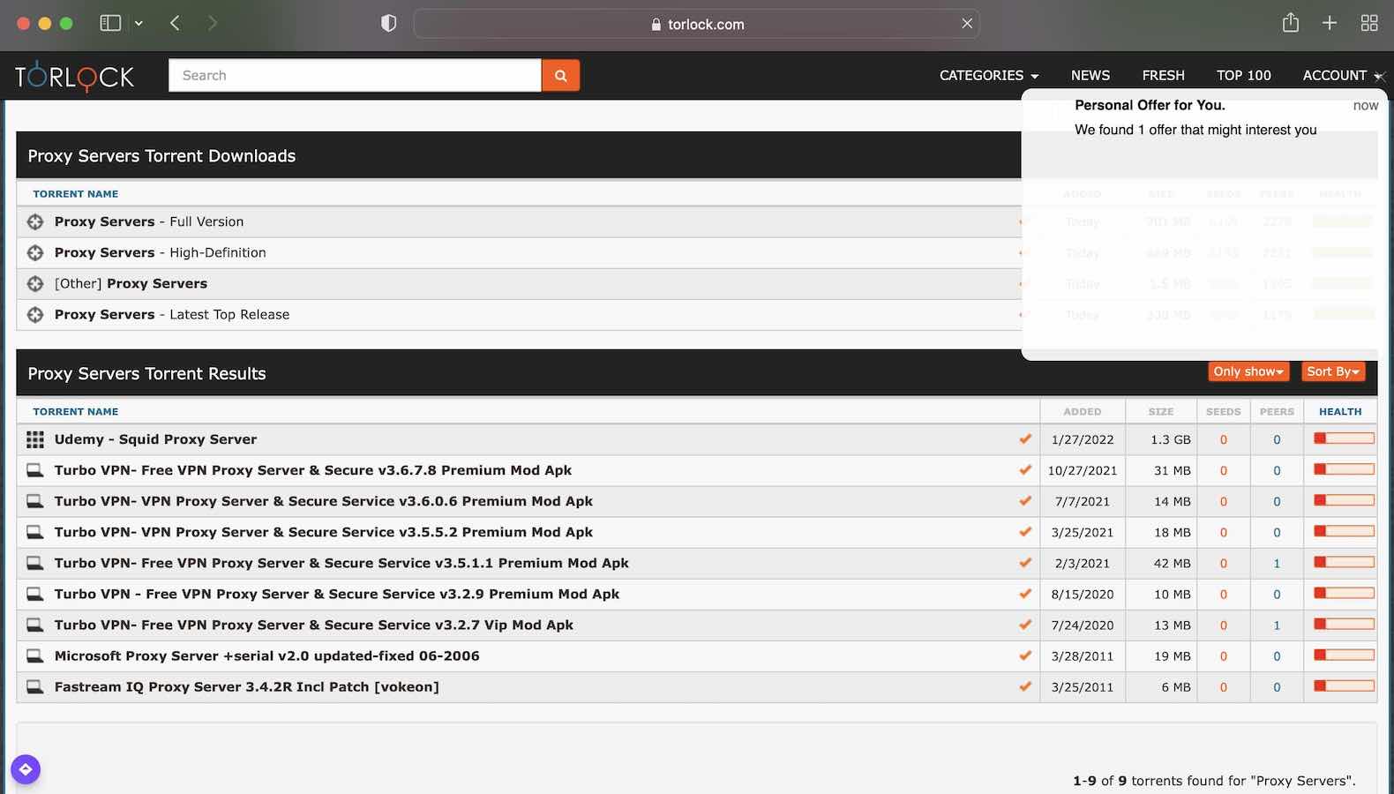
Task: Click the Search input field
Action: click(354, 76)
